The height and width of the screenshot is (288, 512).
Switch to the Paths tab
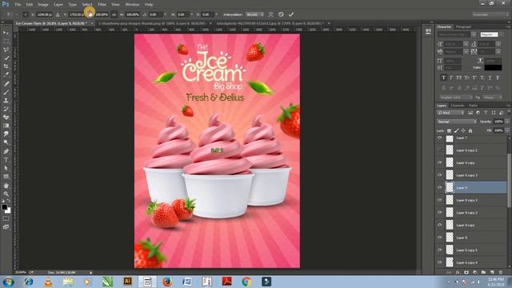[473, 106]
